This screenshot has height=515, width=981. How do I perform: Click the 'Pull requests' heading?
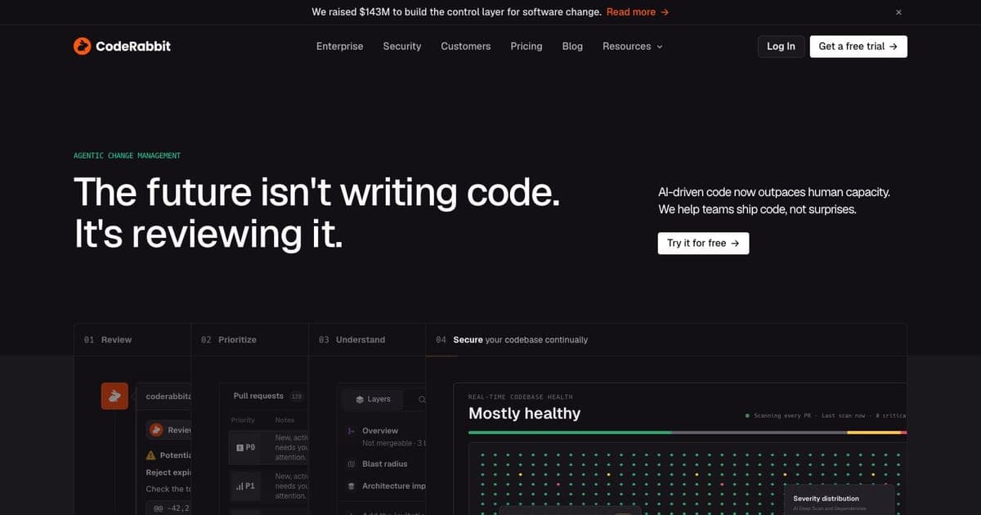pos(258,396)
